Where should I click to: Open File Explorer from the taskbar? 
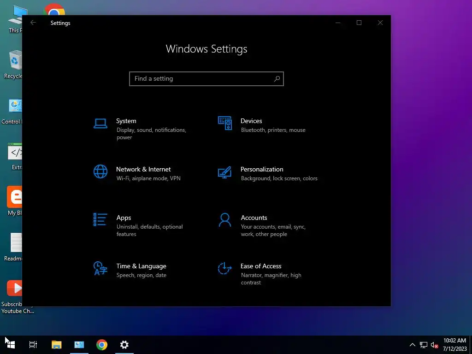(x=56, y=344)
